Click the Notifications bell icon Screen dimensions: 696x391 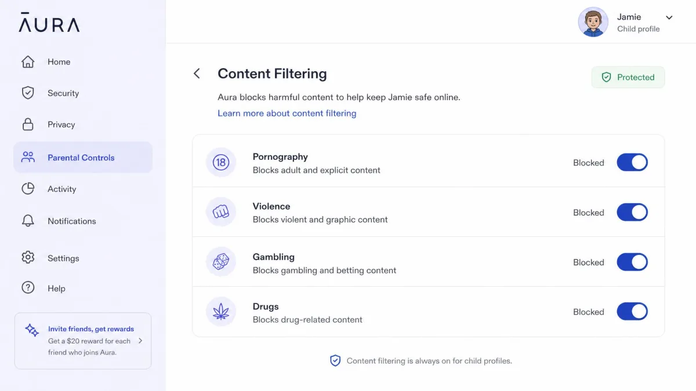tap(28, 221)
